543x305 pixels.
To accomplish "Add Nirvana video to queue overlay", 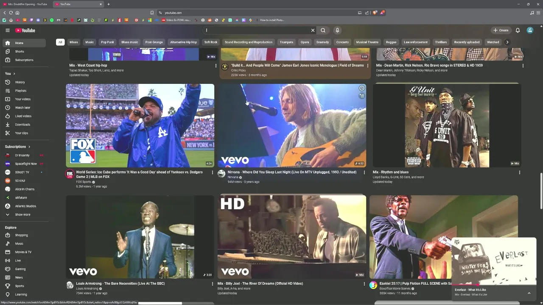I will tap(361, 96).
